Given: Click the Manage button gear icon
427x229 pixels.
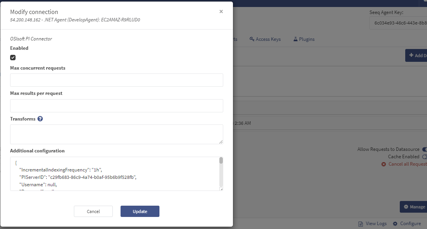Looking at the screenshot, I should coord(406,207).
